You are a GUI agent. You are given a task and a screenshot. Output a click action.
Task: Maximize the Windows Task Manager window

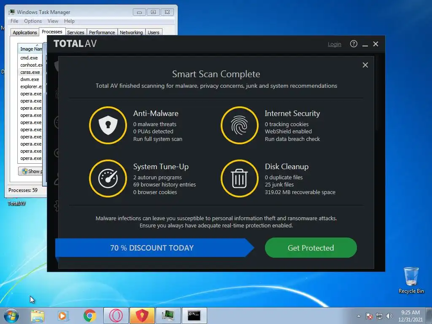click(153, 12)
